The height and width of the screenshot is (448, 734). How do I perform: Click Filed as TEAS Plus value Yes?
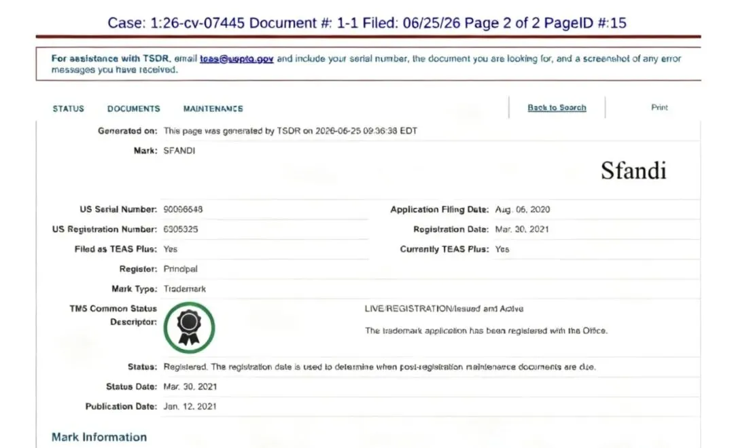point(170,249)
